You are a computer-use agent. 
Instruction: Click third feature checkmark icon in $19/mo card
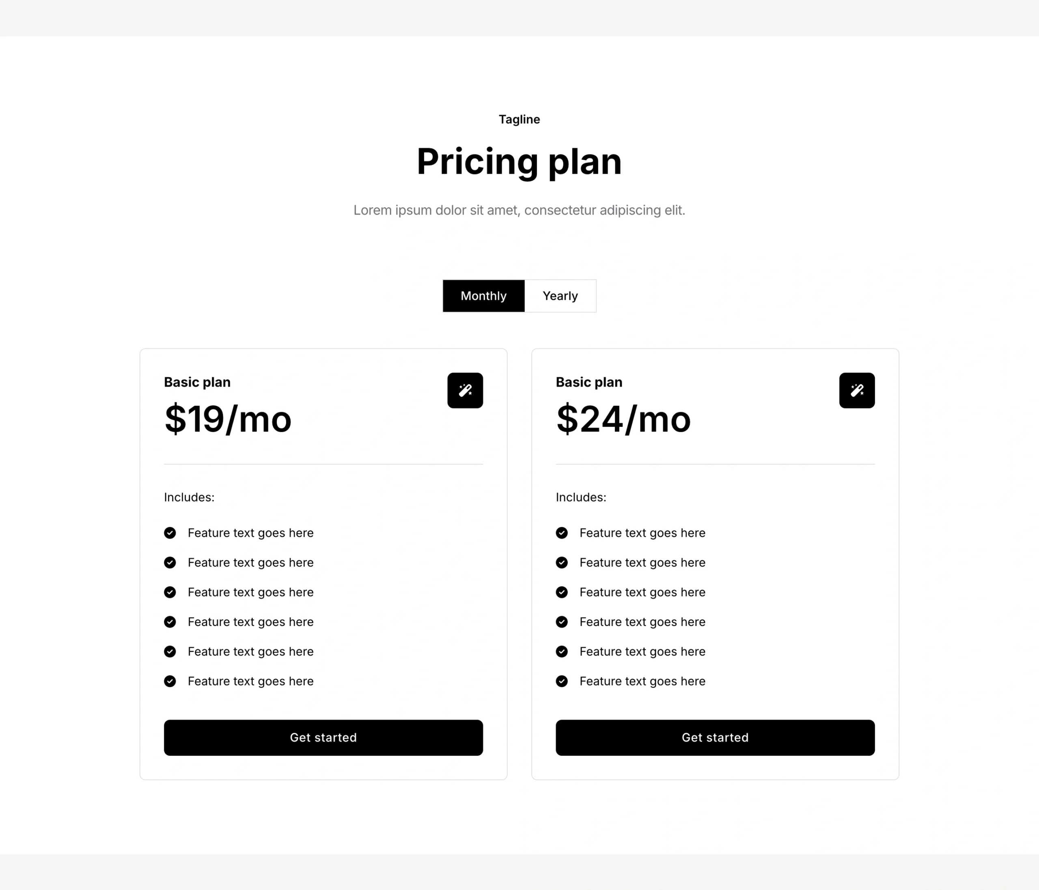(170, 592)
